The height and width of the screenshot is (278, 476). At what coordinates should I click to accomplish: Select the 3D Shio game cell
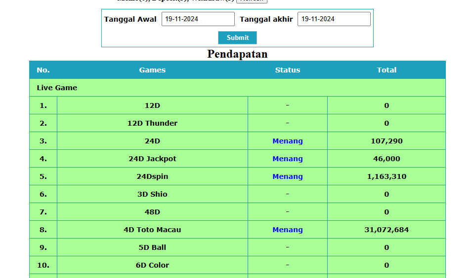pyautogui.click(x=152, y=194)
